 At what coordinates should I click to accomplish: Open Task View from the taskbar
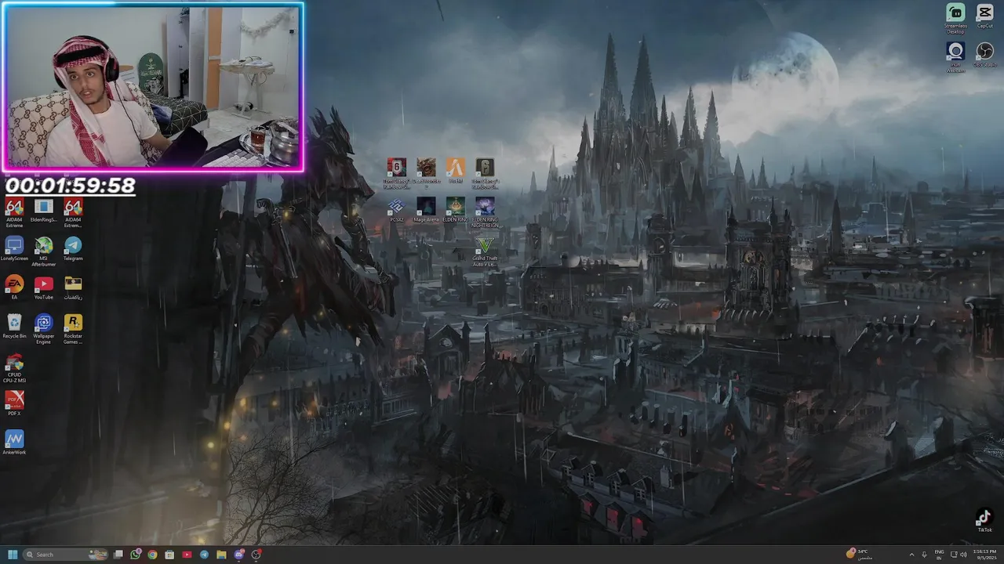tap(118, 555)
